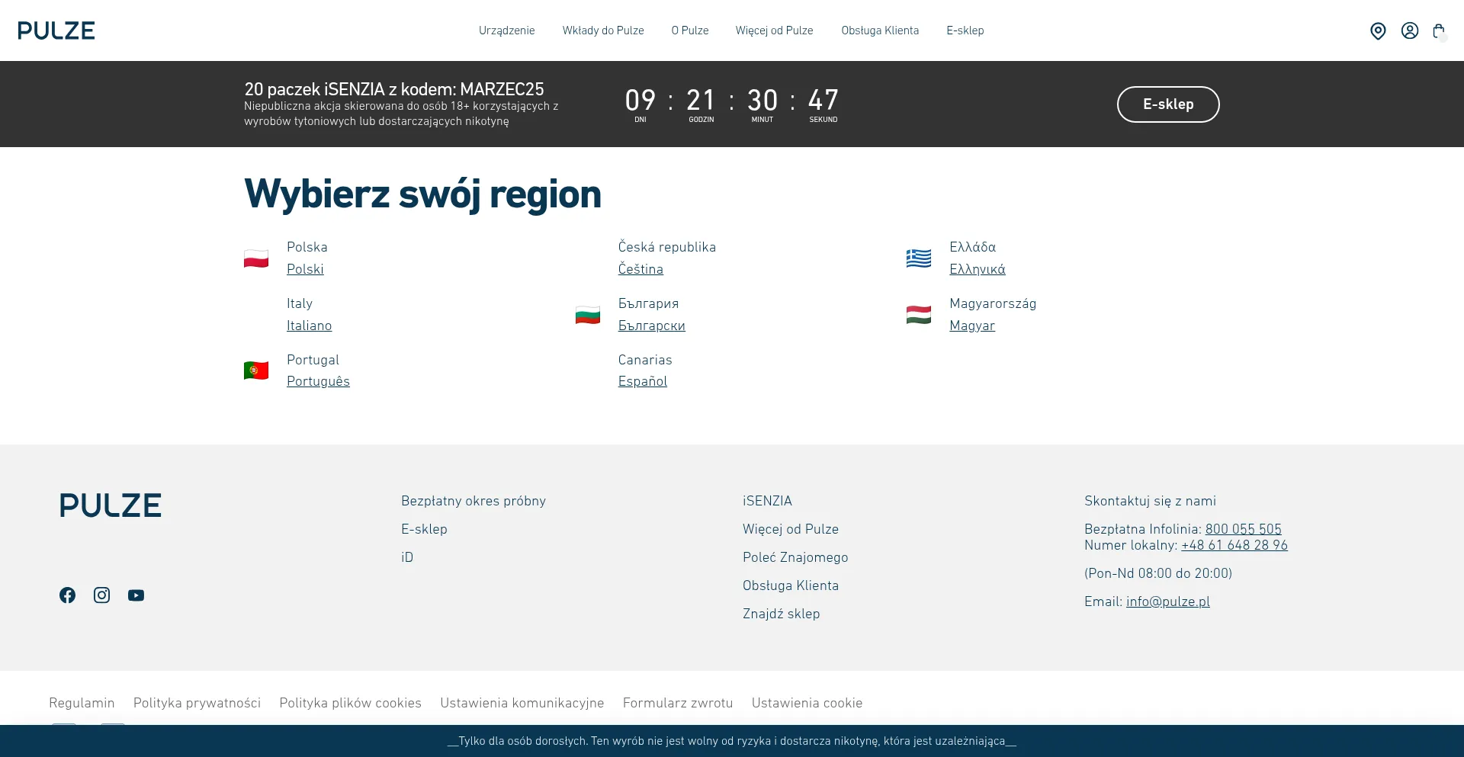Open the store locator pin icon

[x=1379, y=30]
